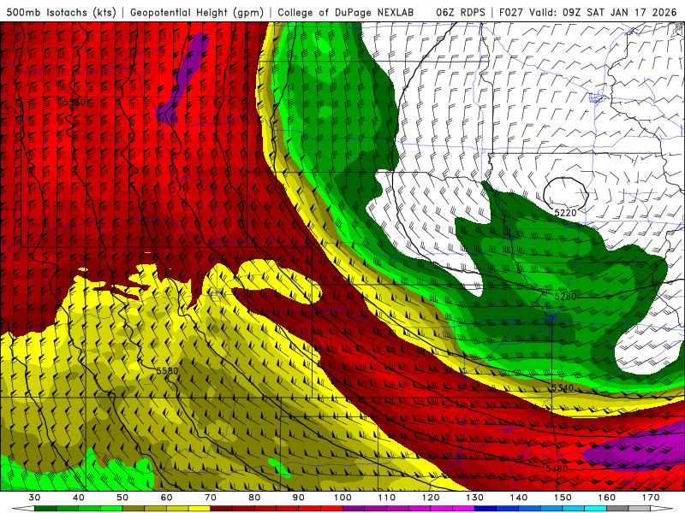Click the 5460 height contour label
The width and height of the screenshot is (685, 513).
pyautogui.click(x=557, y=469)
